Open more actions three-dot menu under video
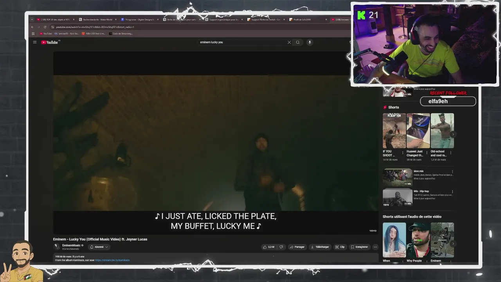Viewport: 501px width, 282px height. tap(375, 247)
